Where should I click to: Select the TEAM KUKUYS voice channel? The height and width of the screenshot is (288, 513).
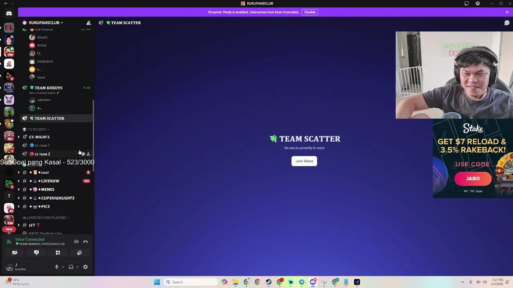[x=56, y=88]
